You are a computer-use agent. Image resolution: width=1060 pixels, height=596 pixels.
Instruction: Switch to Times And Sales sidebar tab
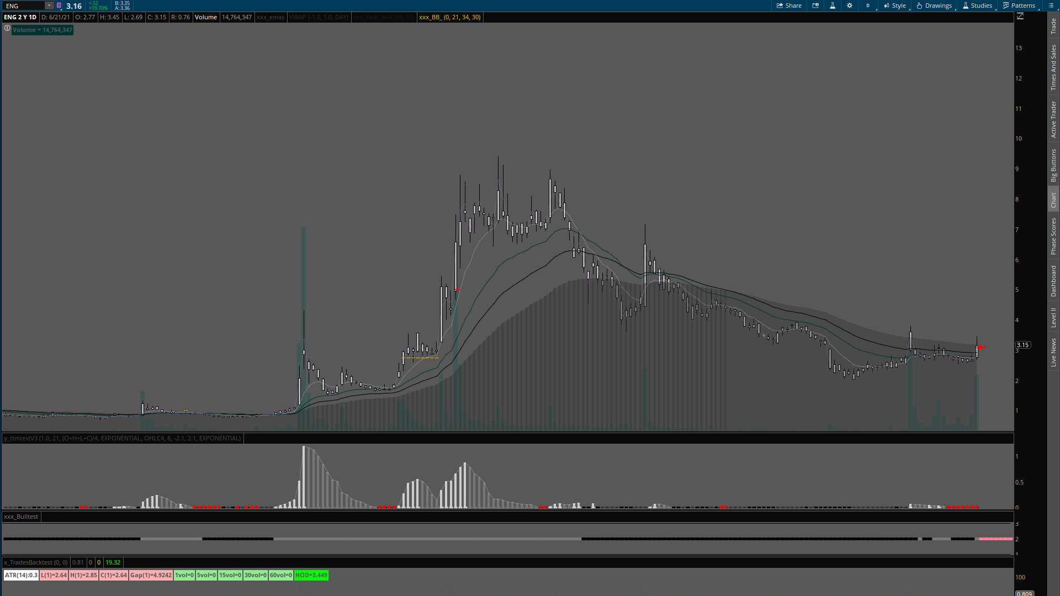tap(1053, 67)
